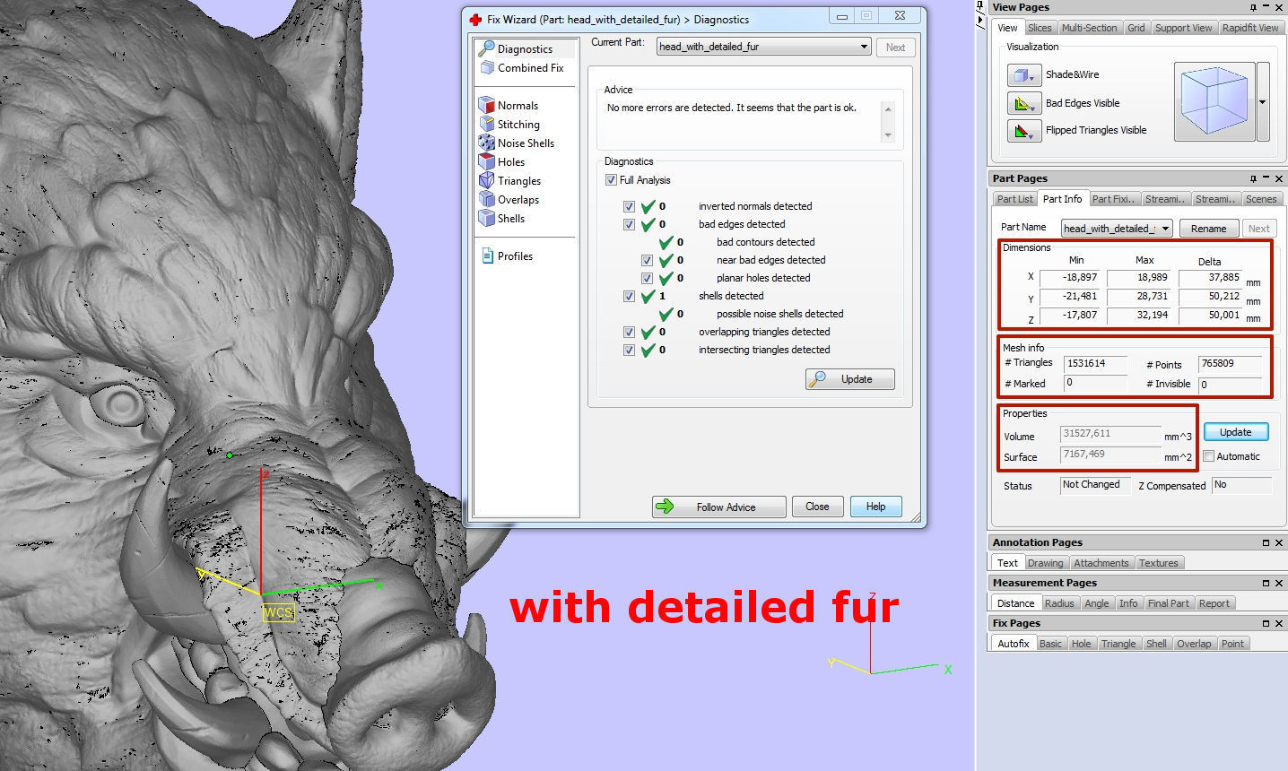The height and width of the screenshot is (771, 1288).
Task: Click the Shade&Wire visualization icon
Action: (1023, 75)
